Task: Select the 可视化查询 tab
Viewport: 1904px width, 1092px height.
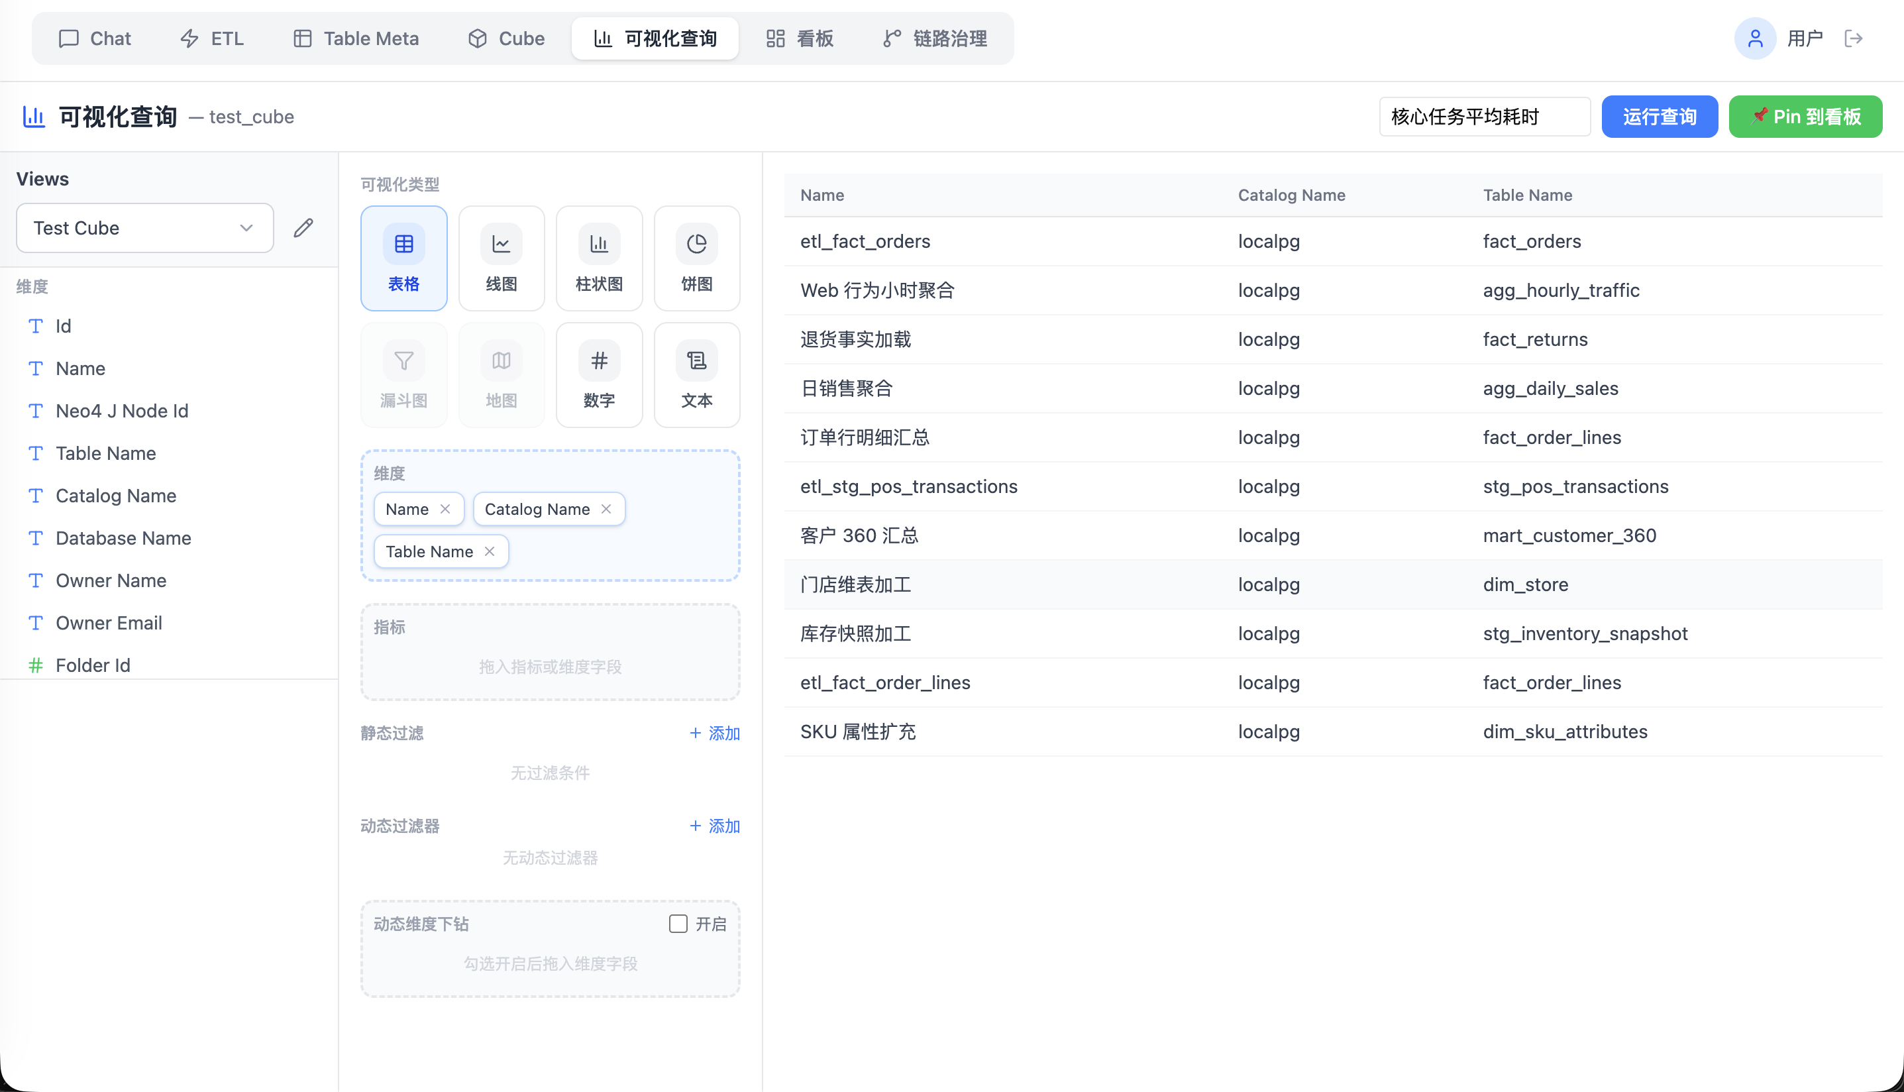Action: pyautogui.click(x=655, y=38)
